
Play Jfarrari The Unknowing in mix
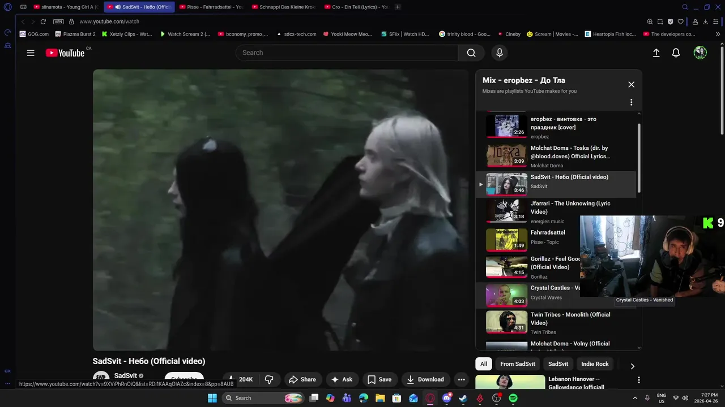556,211
